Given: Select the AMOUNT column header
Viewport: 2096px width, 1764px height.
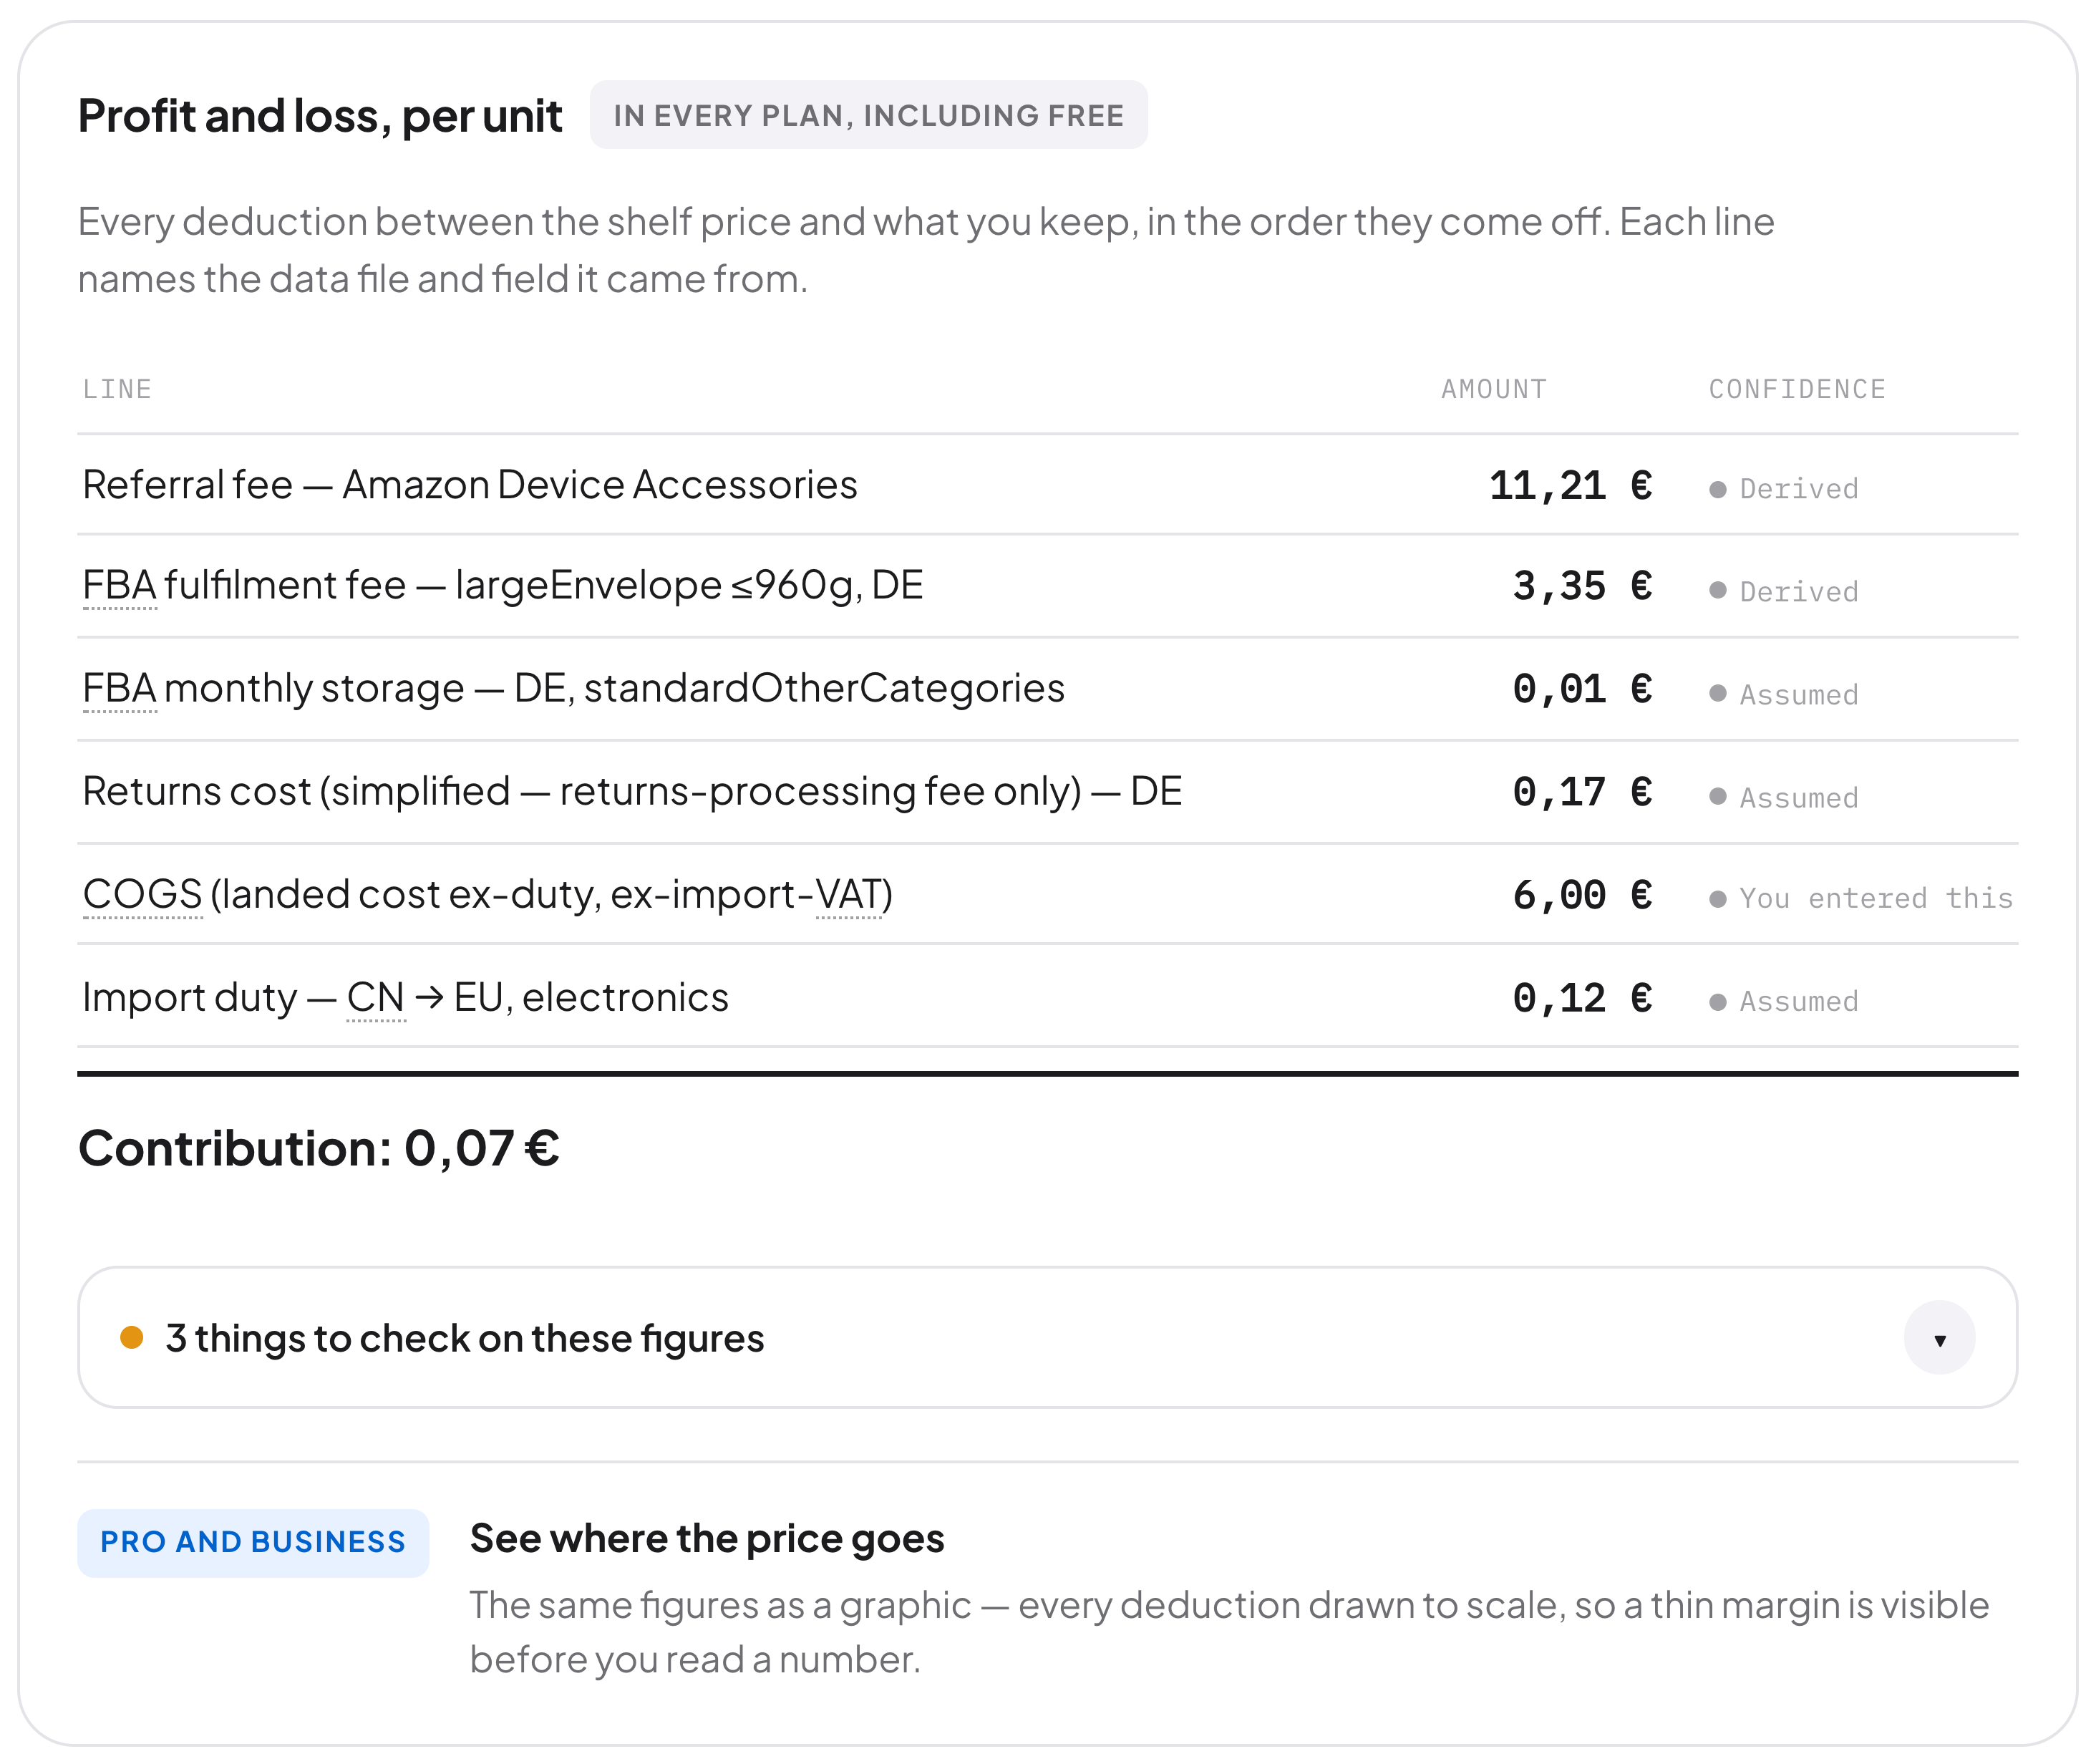Looking at the screenshot, I should 1494,389.
